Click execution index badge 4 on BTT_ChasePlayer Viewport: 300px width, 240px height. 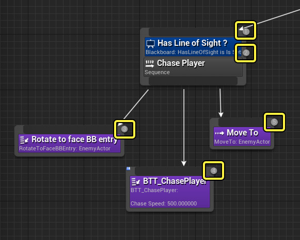(x=214, y=170)
